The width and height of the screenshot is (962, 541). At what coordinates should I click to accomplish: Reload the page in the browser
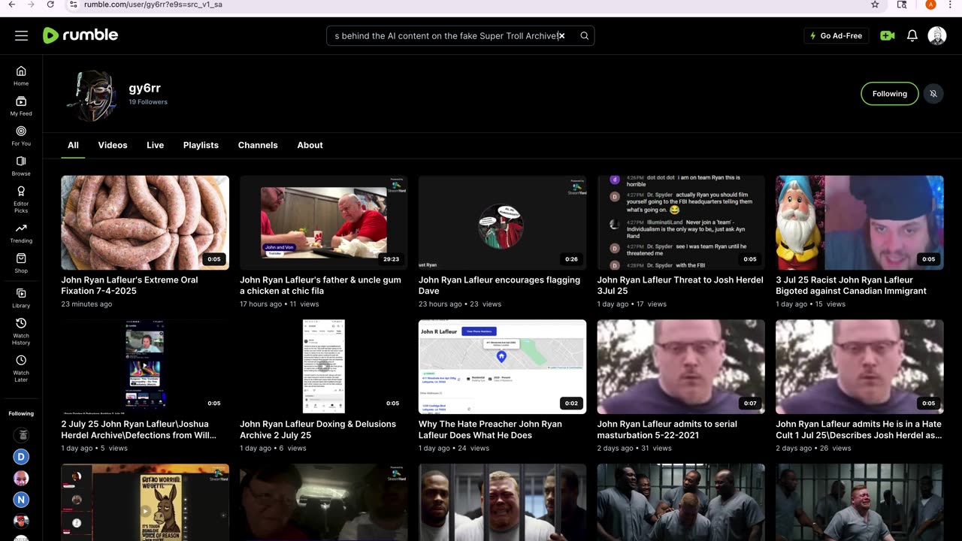(x=50, y=5)
